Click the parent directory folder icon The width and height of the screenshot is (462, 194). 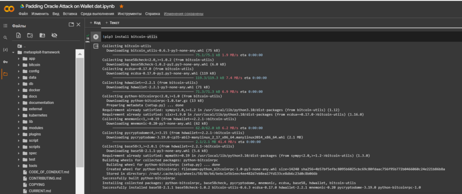click(20, 46)
